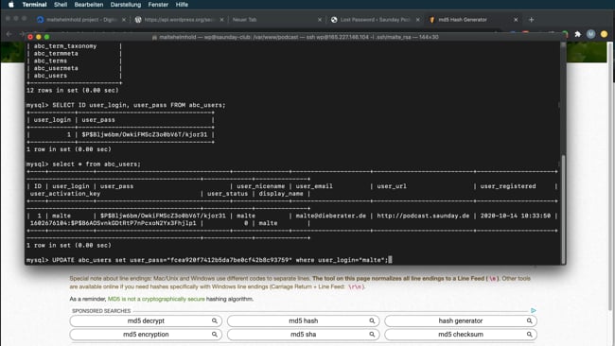This screenshot has height=346, width=615.
Task: Close the maltehelmhold project tab
Action: tap(124, 20)
